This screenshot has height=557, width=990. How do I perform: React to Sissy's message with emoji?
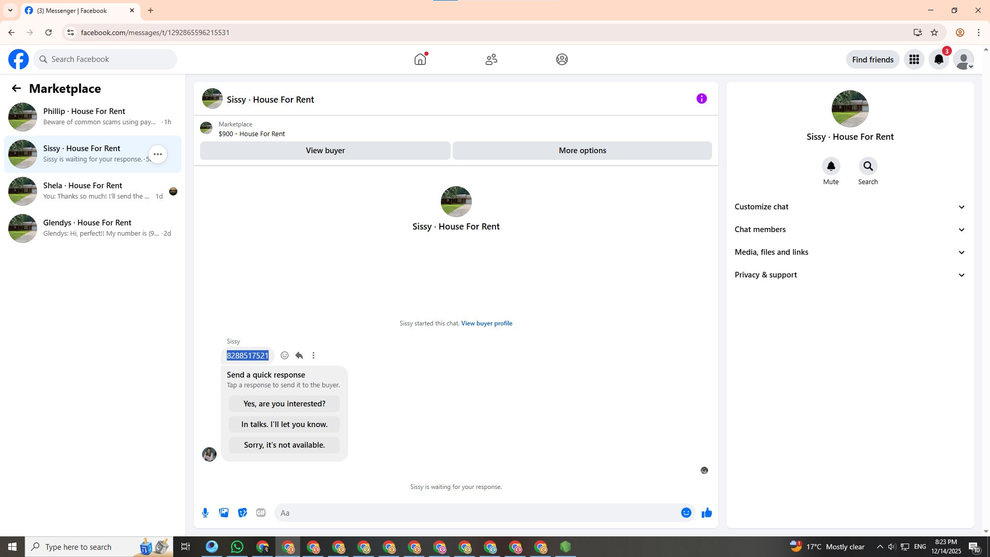[284, 355]
